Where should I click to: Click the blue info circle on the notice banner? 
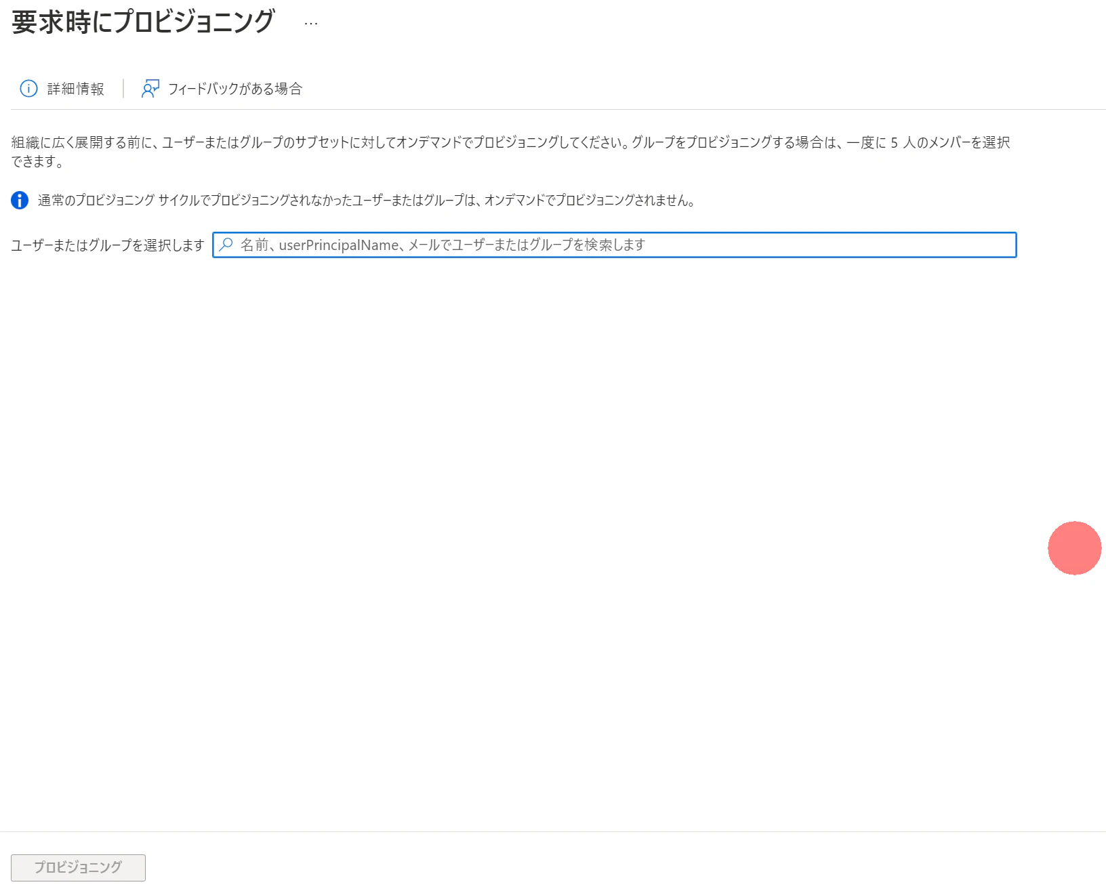18,199
